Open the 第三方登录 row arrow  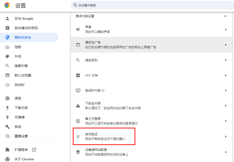pyautogui.click(x=226, y=121)
